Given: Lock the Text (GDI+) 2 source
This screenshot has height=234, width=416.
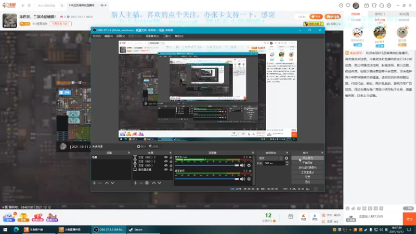Looking at the screenshot, I should point(171,161).
